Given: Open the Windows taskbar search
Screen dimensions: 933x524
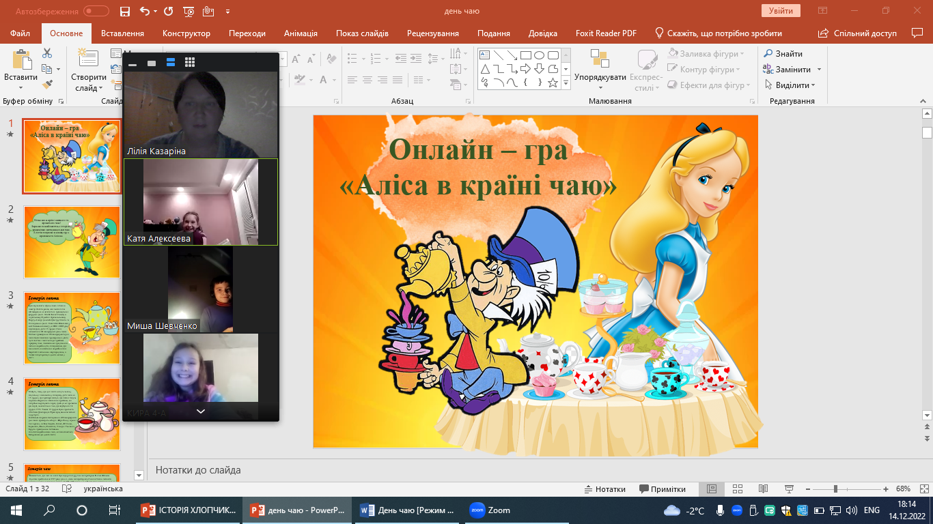Looking at the screenshot, I should pyautogui.click(x=49, y=510).
